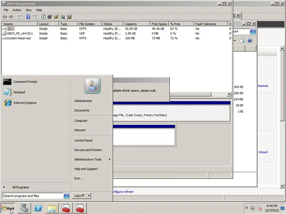Select the HBCD_PE_x64 (D:) volume row
This screenshot has width=286, height=214.
click(117, 33)
